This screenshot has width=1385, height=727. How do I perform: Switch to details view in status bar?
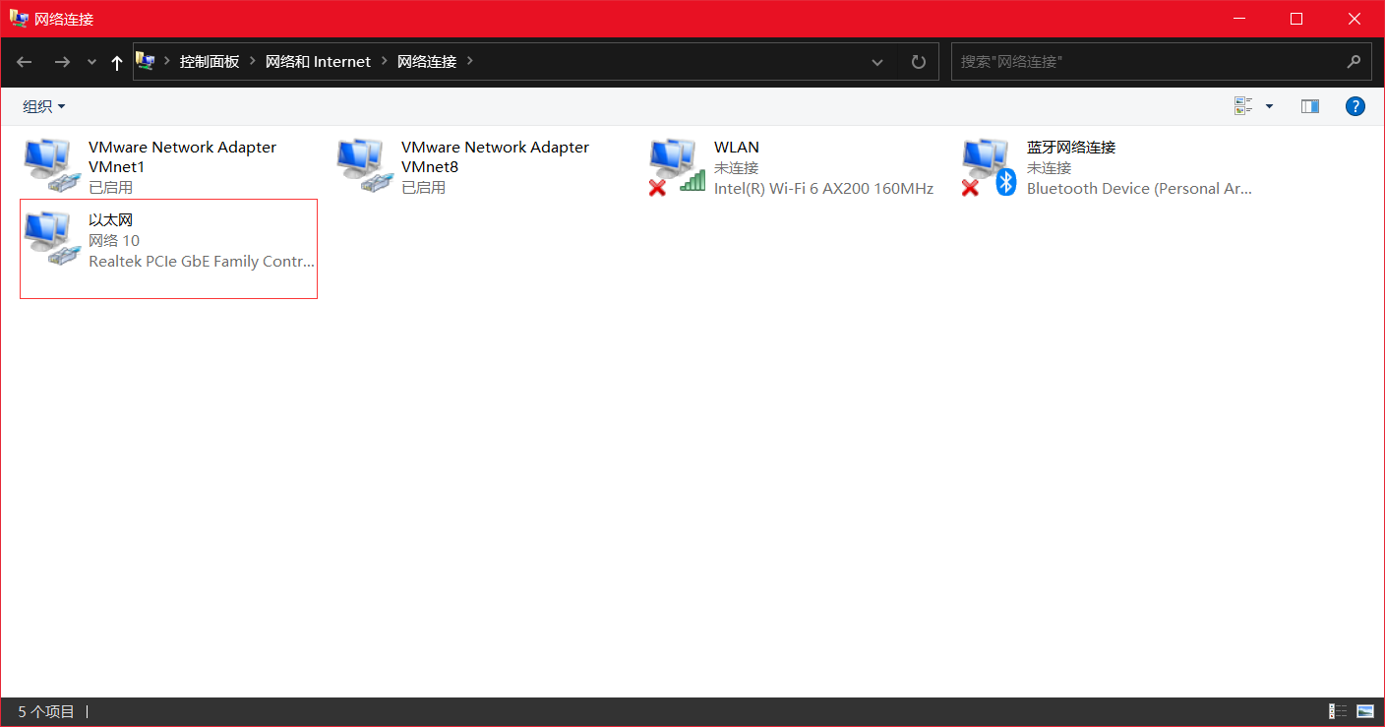(x=1338, y=711)
